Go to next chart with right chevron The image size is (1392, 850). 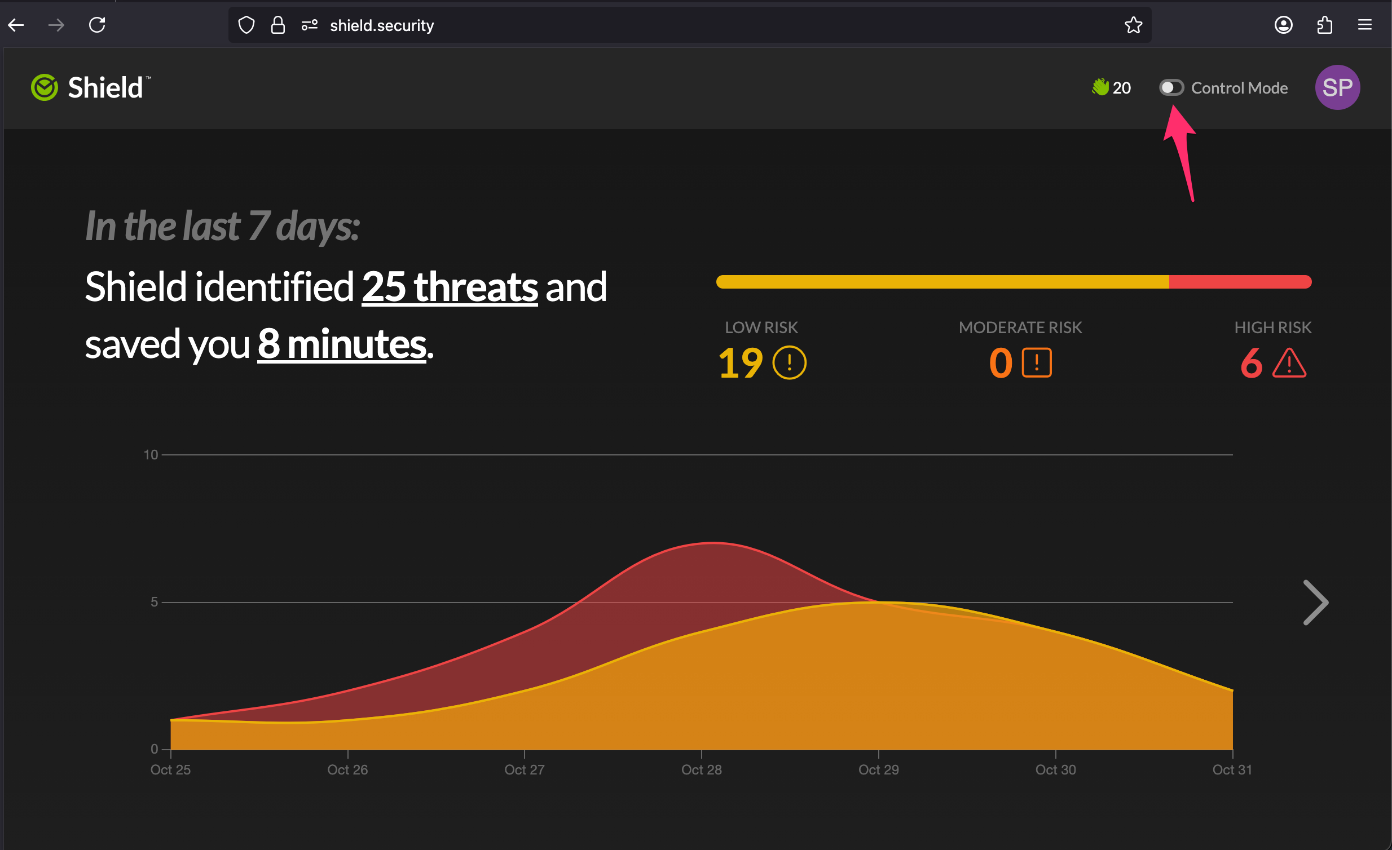tap(1315, 602)
